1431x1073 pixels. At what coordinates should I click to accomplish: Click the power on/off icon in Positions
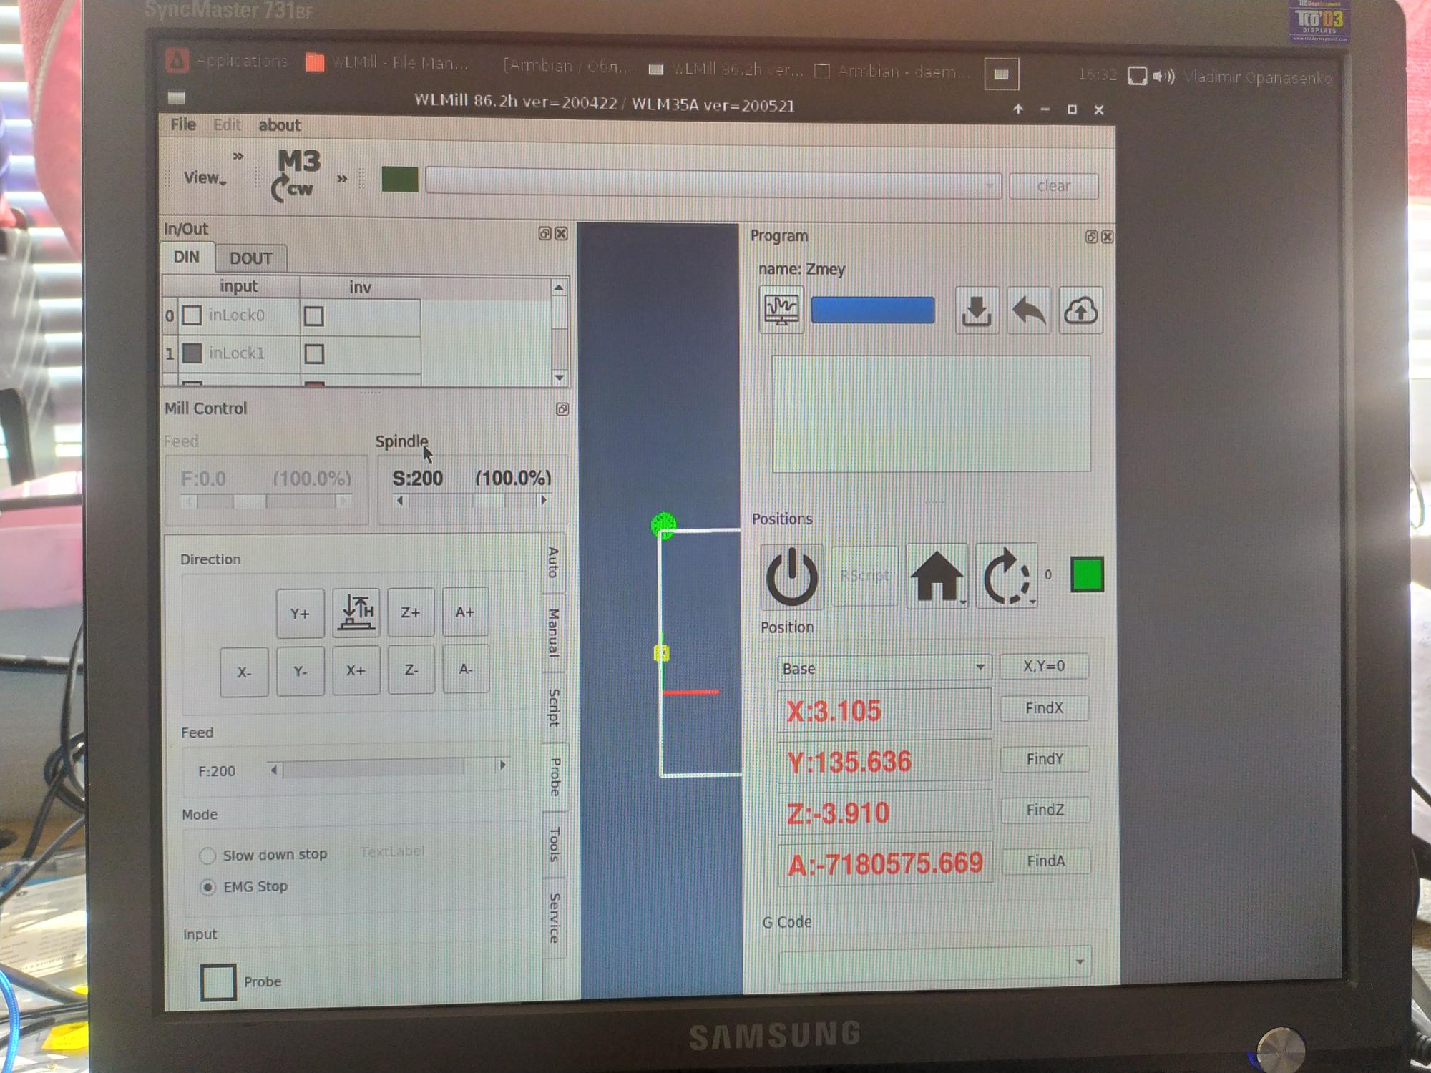pyautogui.click(x=791, y=577)
